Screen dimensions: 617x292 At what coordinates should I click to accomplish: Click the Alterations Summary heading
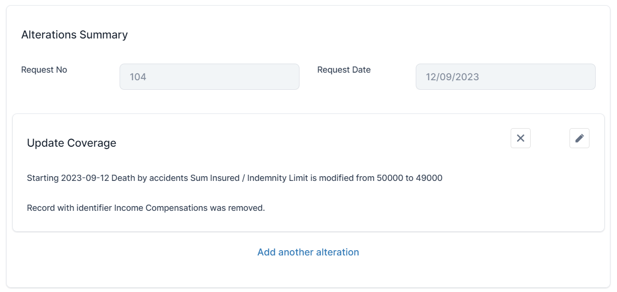tap(75, 35)
